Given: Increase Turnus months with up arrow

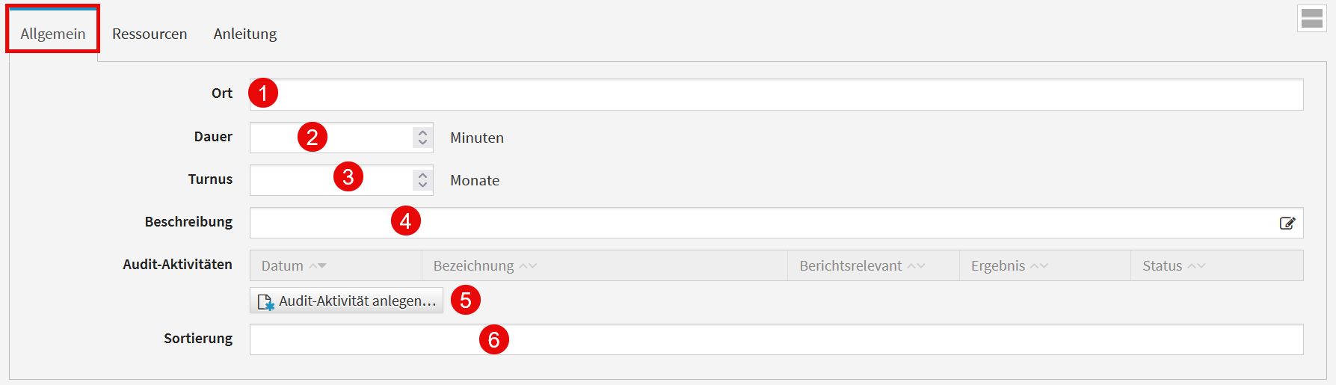Looking at the screenshot, I should click(x=422, y=176).
